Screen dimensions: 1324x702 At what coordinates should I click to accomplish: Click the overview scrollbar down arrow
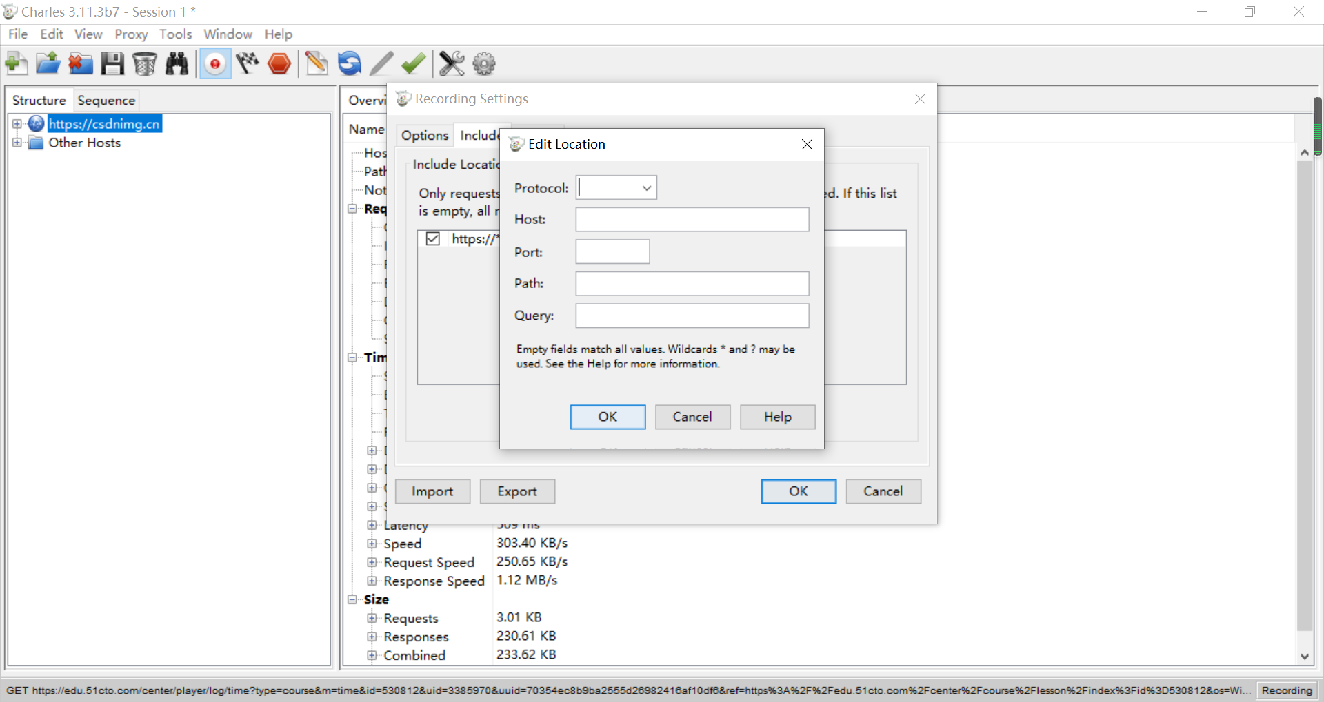1304,656
